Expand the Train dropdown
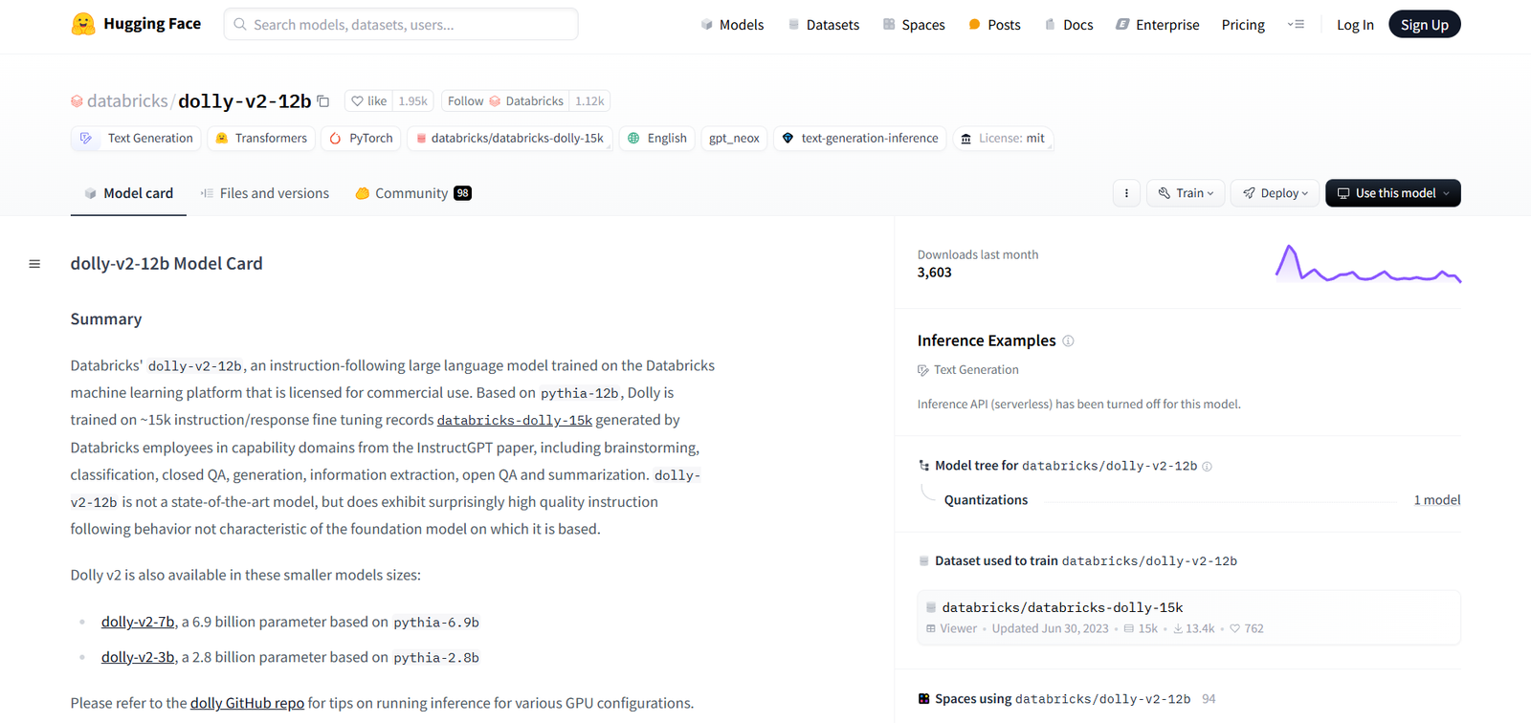 point(1186,193)
